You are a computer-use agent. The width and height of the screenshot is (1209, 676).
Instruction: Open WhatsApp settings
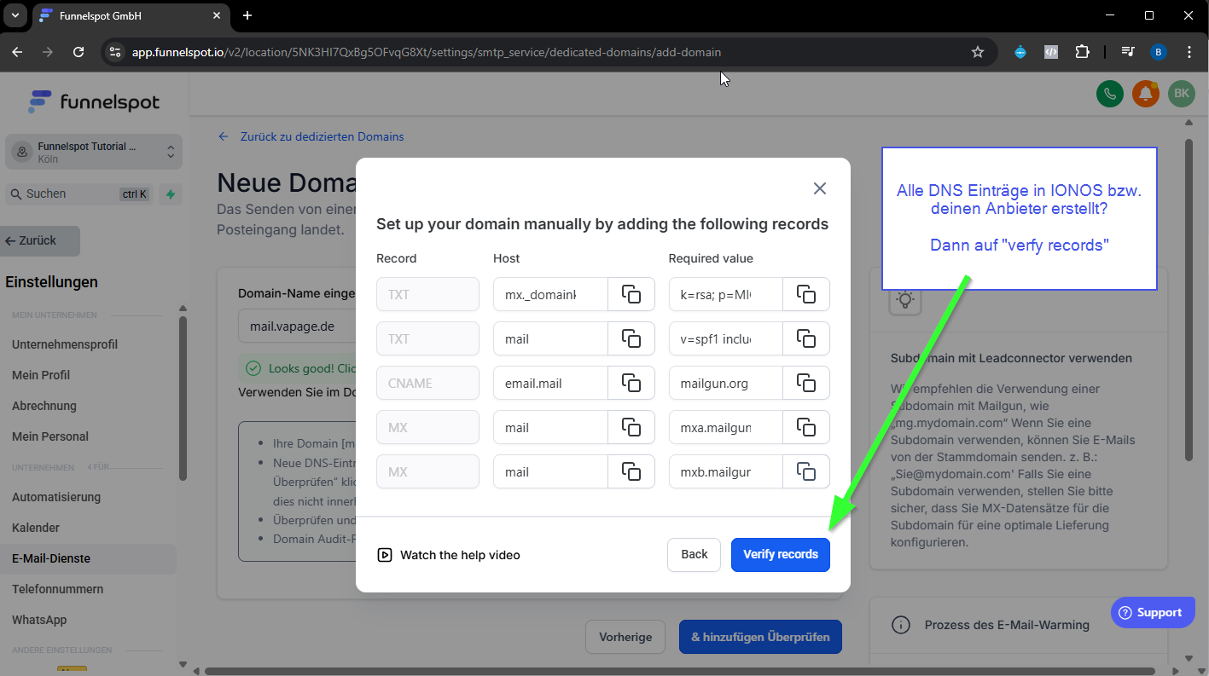click(39, 620)
